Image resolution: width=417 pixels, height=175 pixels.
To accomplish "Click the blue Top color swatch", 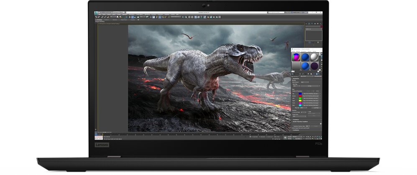I will pyautogui.click(x=300, y=94).
